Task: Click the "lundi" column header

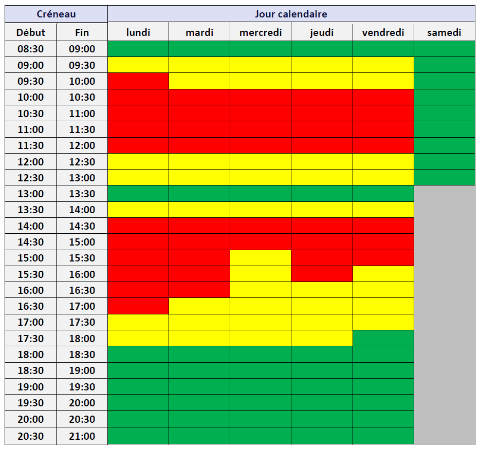Action: tap(138, 33)
